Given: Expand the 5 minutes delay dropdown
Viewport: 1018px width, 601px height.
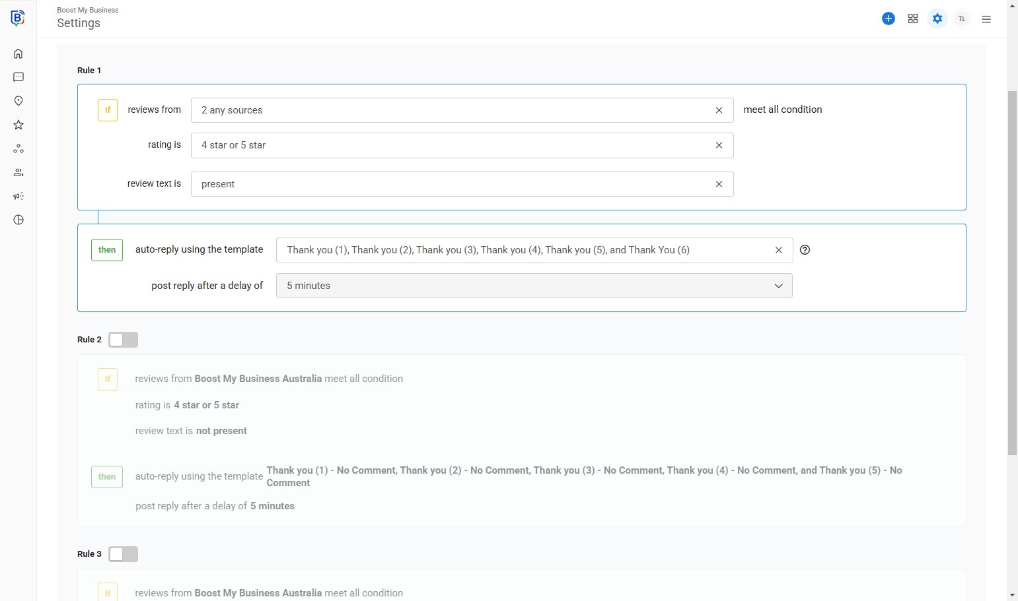Looking at the screenshot, I should (x=534, y=286).
